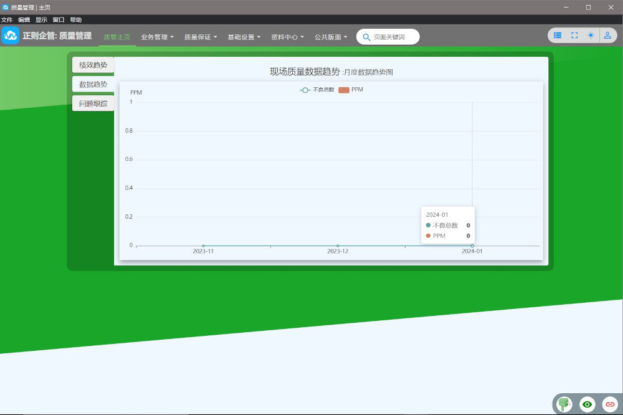Toggle the green eye visibility button
Image resolution: width=623 pixels, height=415 pixels.
(587, 404)
